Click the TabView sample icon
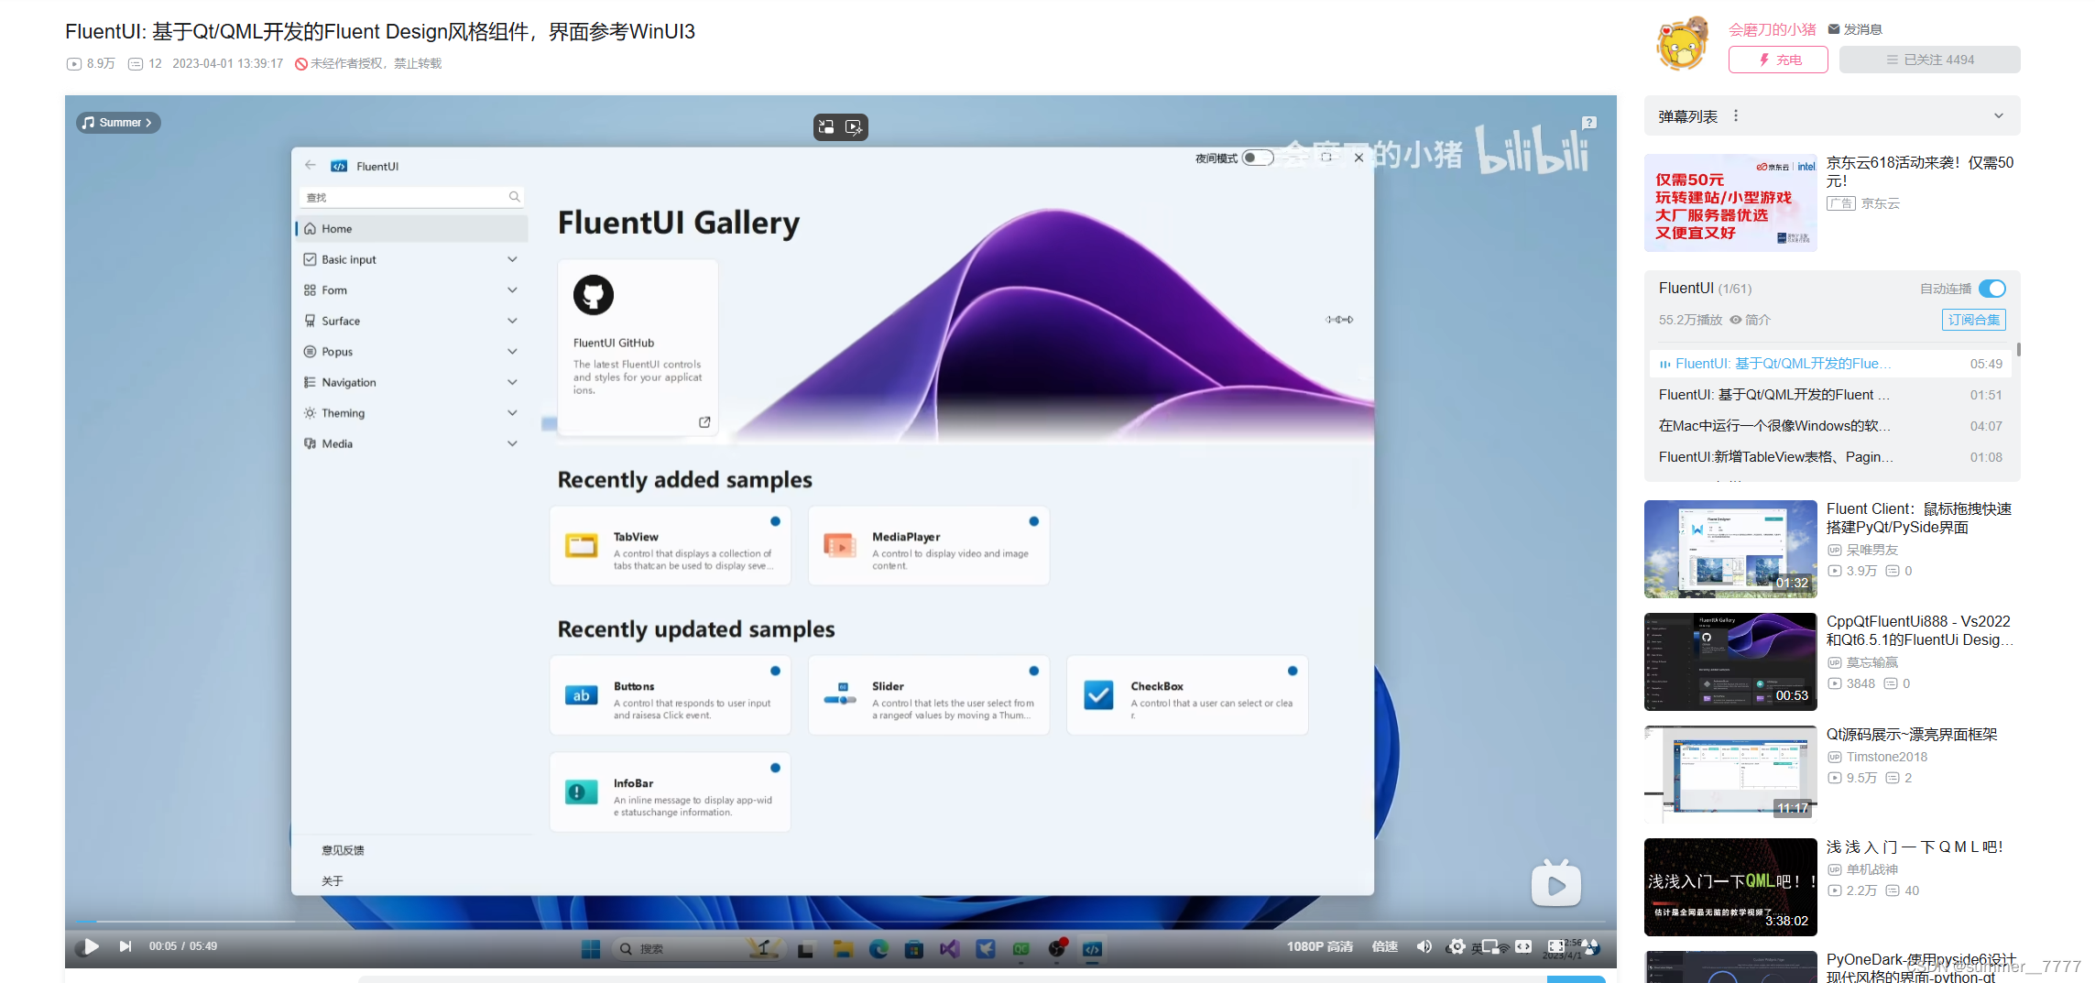The image size is (2095, 983). coord(582,545)
